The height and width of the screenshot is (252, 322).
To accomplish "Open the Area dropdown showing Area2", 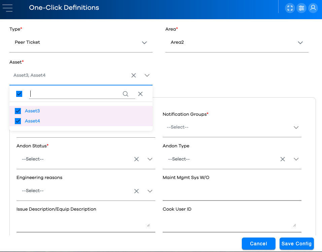I will 237,42.
